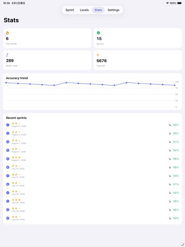Tap speed icon on July 31 91% row
The image size is (185, 247).
coord(170,184)
